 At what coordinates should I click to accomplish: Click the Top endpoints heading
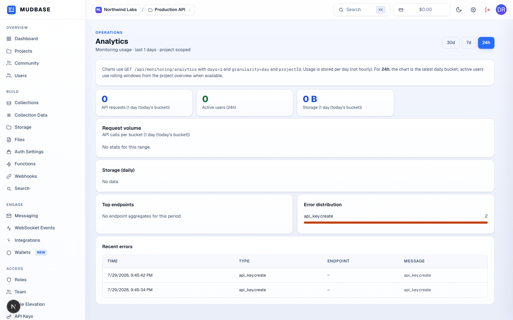coord(118,205)
